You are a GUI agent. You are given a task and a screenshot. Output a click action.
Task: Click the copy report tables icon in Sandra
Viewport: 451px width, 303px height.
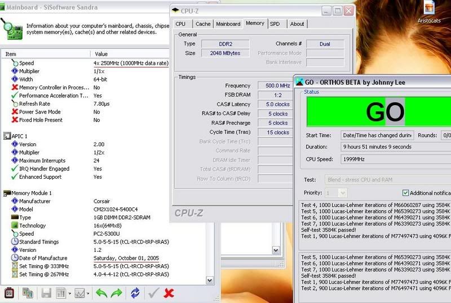[x=28, y=293]
